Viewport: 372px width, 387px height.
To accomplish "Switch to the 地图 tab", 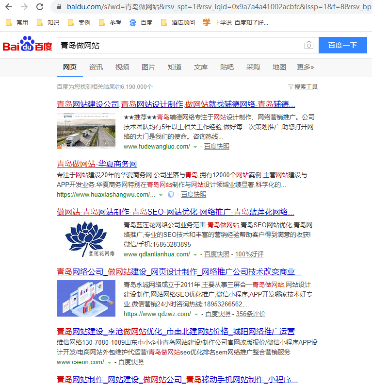I will tap(279, 67).
